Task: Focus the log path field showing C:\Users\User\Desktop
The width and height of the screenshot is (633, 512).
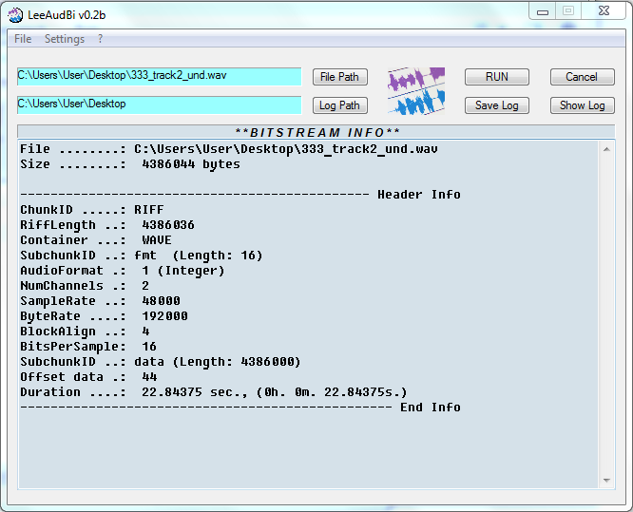Action: (x=159, y=104)
